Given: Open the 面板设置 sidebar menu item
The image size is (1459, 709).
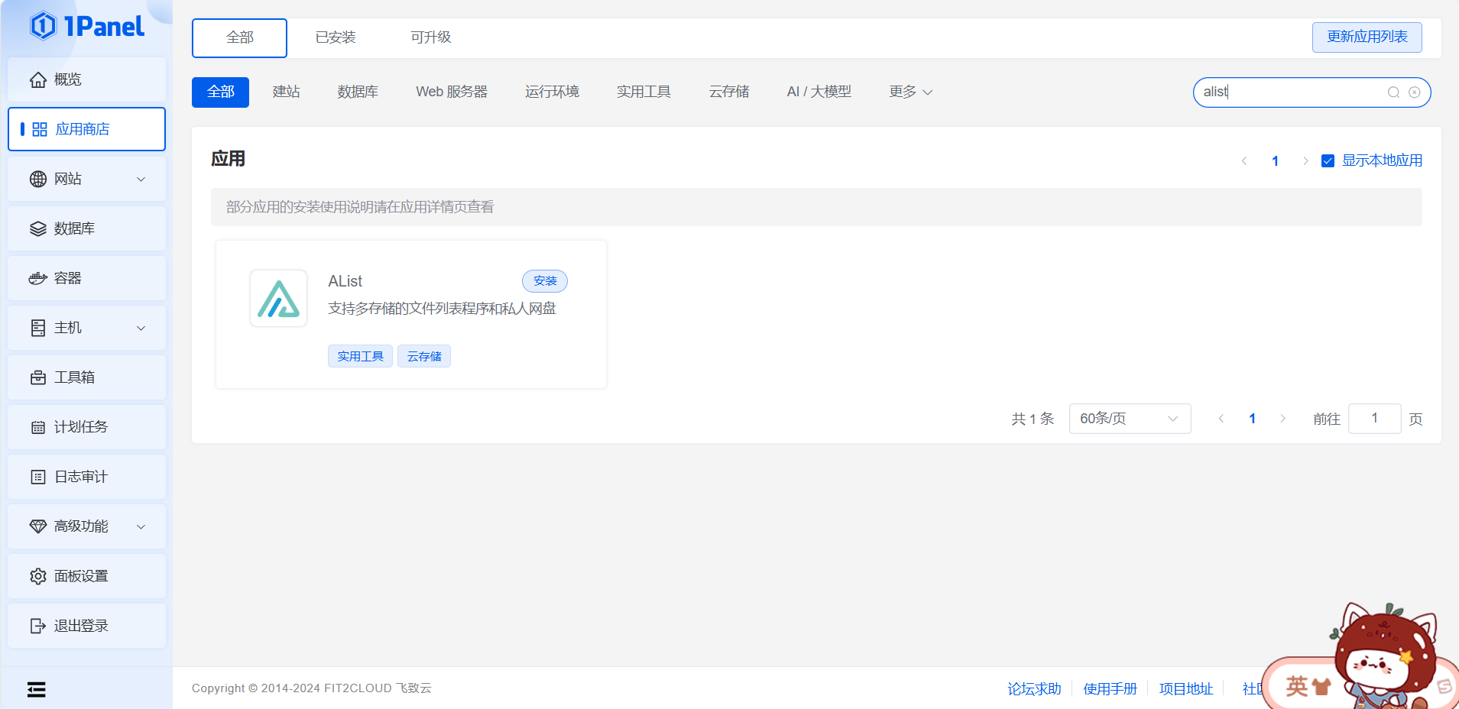Looking at the screenshot, I should [x=86, y=576].
